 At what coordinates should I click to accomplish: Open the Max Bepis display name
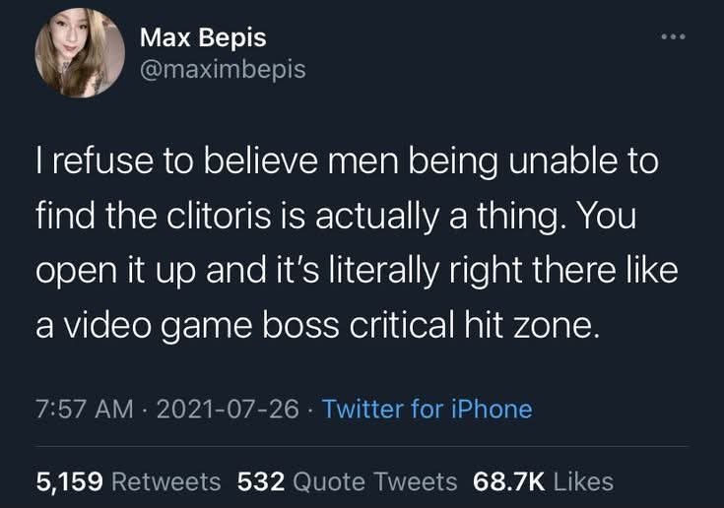[x=203, y=37]
